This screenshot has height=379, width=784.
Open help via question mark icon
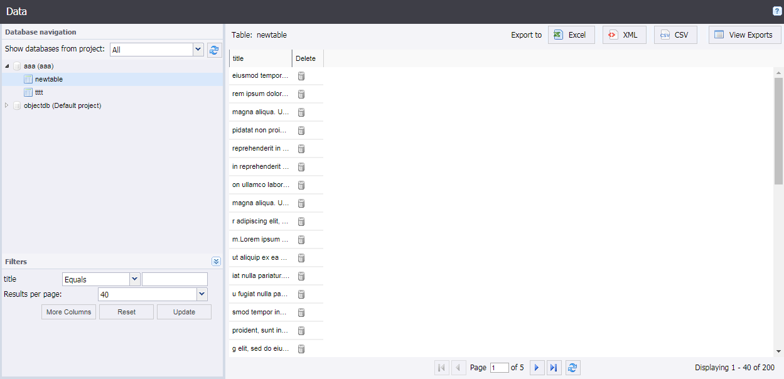coord(776,11)
